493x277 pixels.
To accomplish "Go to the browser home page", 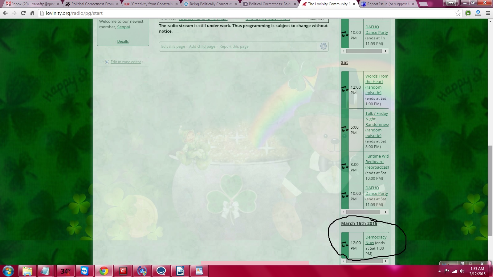I will [32, 13].
